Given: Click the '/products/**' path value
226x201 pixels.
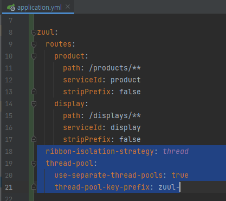Looking at the screenshot, I should [115, 68].
